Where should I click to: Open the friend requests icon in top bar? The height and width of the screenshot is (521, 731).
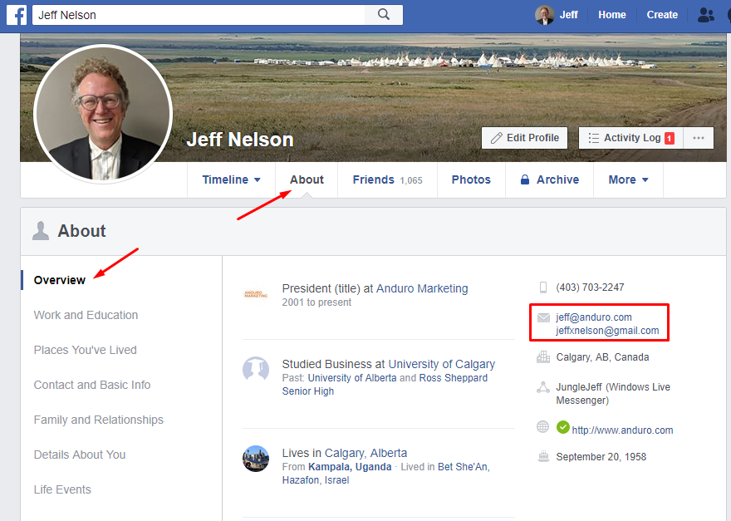coord(706,14)
